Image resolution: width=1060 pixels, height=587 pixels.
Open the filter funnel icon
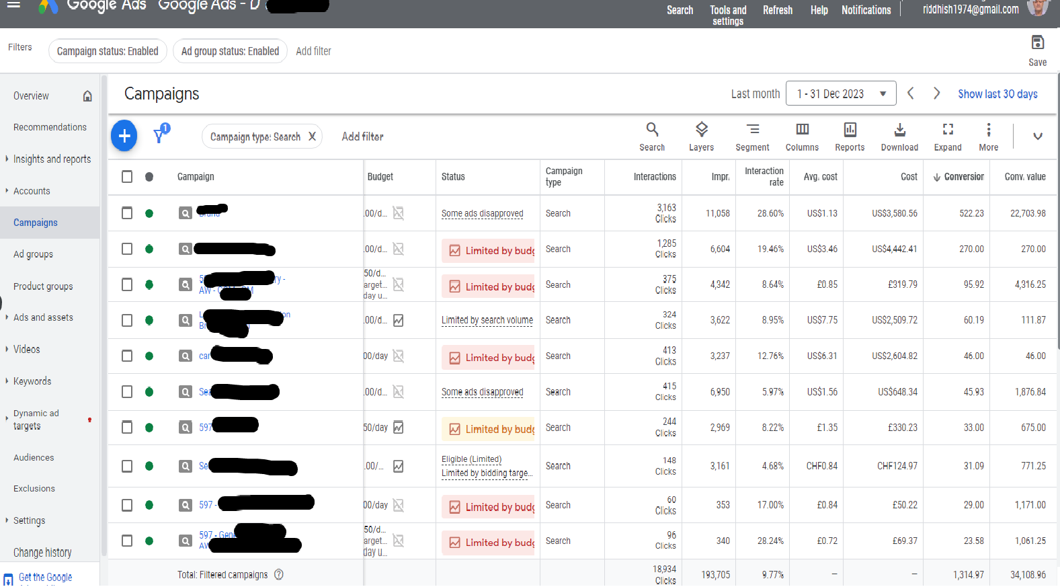click(x=159, y=136)
